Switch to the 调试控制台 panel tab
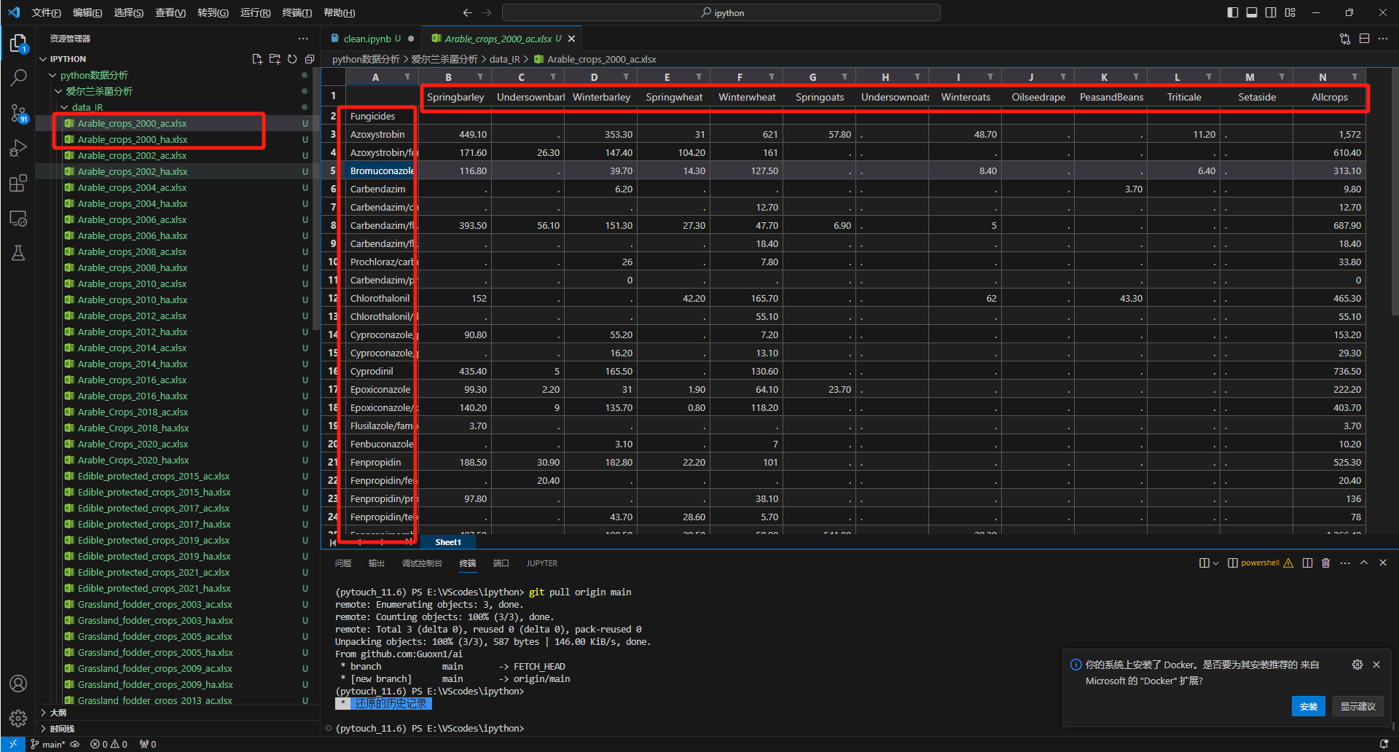The width and height of the screenshot is (1399, 752). 422,563
